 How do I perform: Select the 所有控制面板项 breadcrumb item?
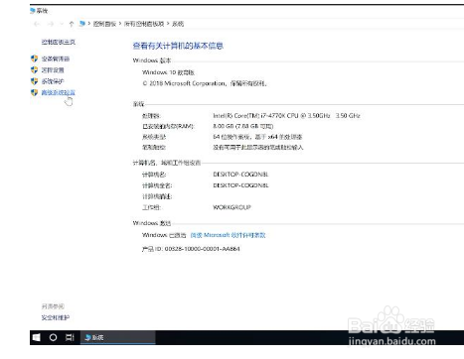tap(144, 24)
